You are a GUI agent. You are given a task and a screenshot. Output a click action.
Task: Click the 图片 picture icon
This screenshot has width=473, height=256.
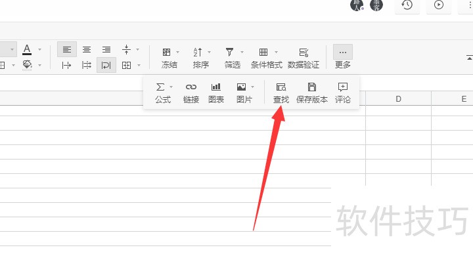[241, 87]
